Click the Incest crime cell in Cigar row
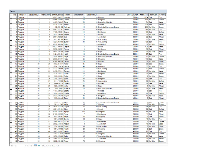This screenshot has width=206, height=159. pyautogui.click(x=112, y=109)
